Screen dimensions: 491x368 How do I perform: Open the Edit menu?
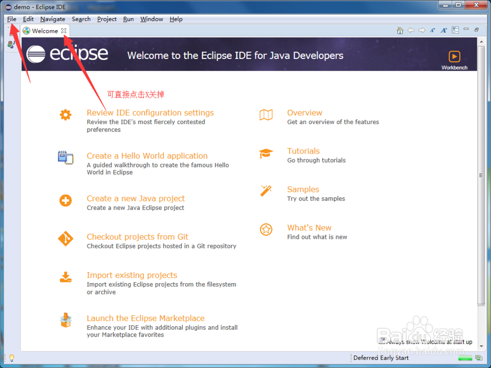click(28, 19)
